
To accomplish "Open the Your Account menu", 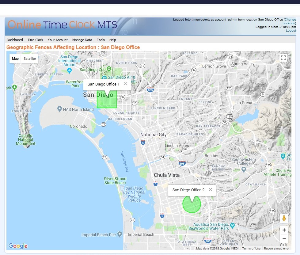I will tap(58, 40).
